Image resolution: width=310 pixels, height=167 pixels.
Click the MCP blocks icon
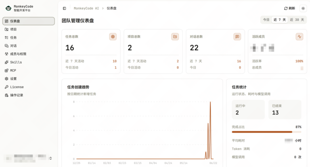(6, 70)
